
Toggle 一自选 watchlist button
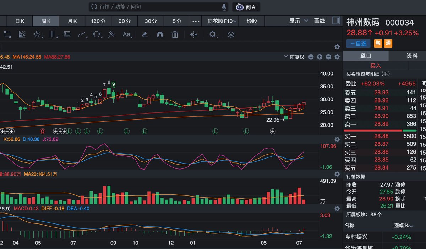358,43
